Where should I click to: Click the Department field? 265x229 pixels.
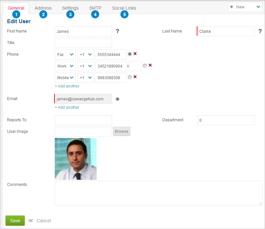coord(226,120)
